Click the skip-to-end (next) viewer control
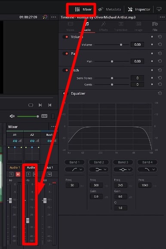Image resolution: width=166 pixels, height=249 pixels. pos(40,105)
